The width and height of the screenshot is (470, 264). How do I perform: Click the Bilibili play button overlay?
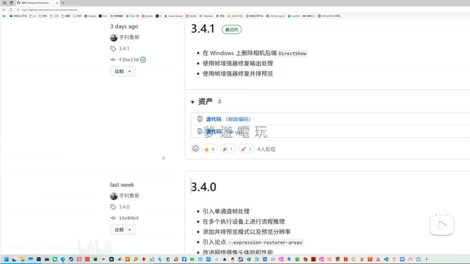[x=442, y=225]
